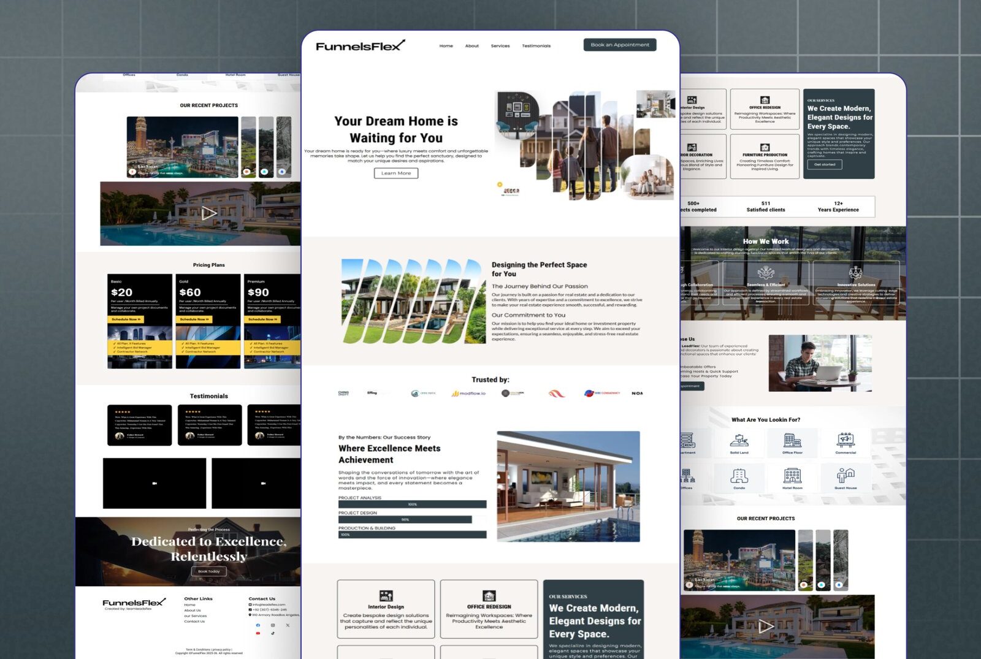Click the Seamless & Efficient icon under How We Work
The height and width of the screenshot is (659, 981).
click(x=766, y=273)
